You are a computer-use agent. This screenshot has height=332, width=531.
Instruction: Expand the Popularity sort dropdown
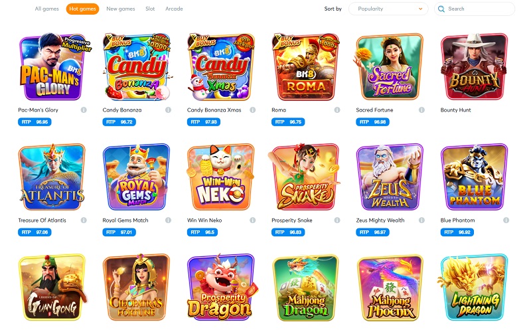(x=388, y=9)
